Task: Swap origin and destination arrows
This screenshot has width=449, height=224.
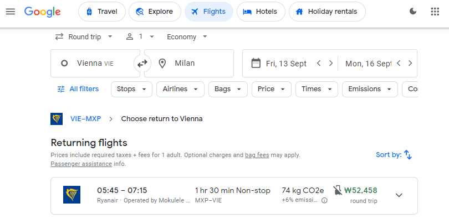Action: (142, 63)
